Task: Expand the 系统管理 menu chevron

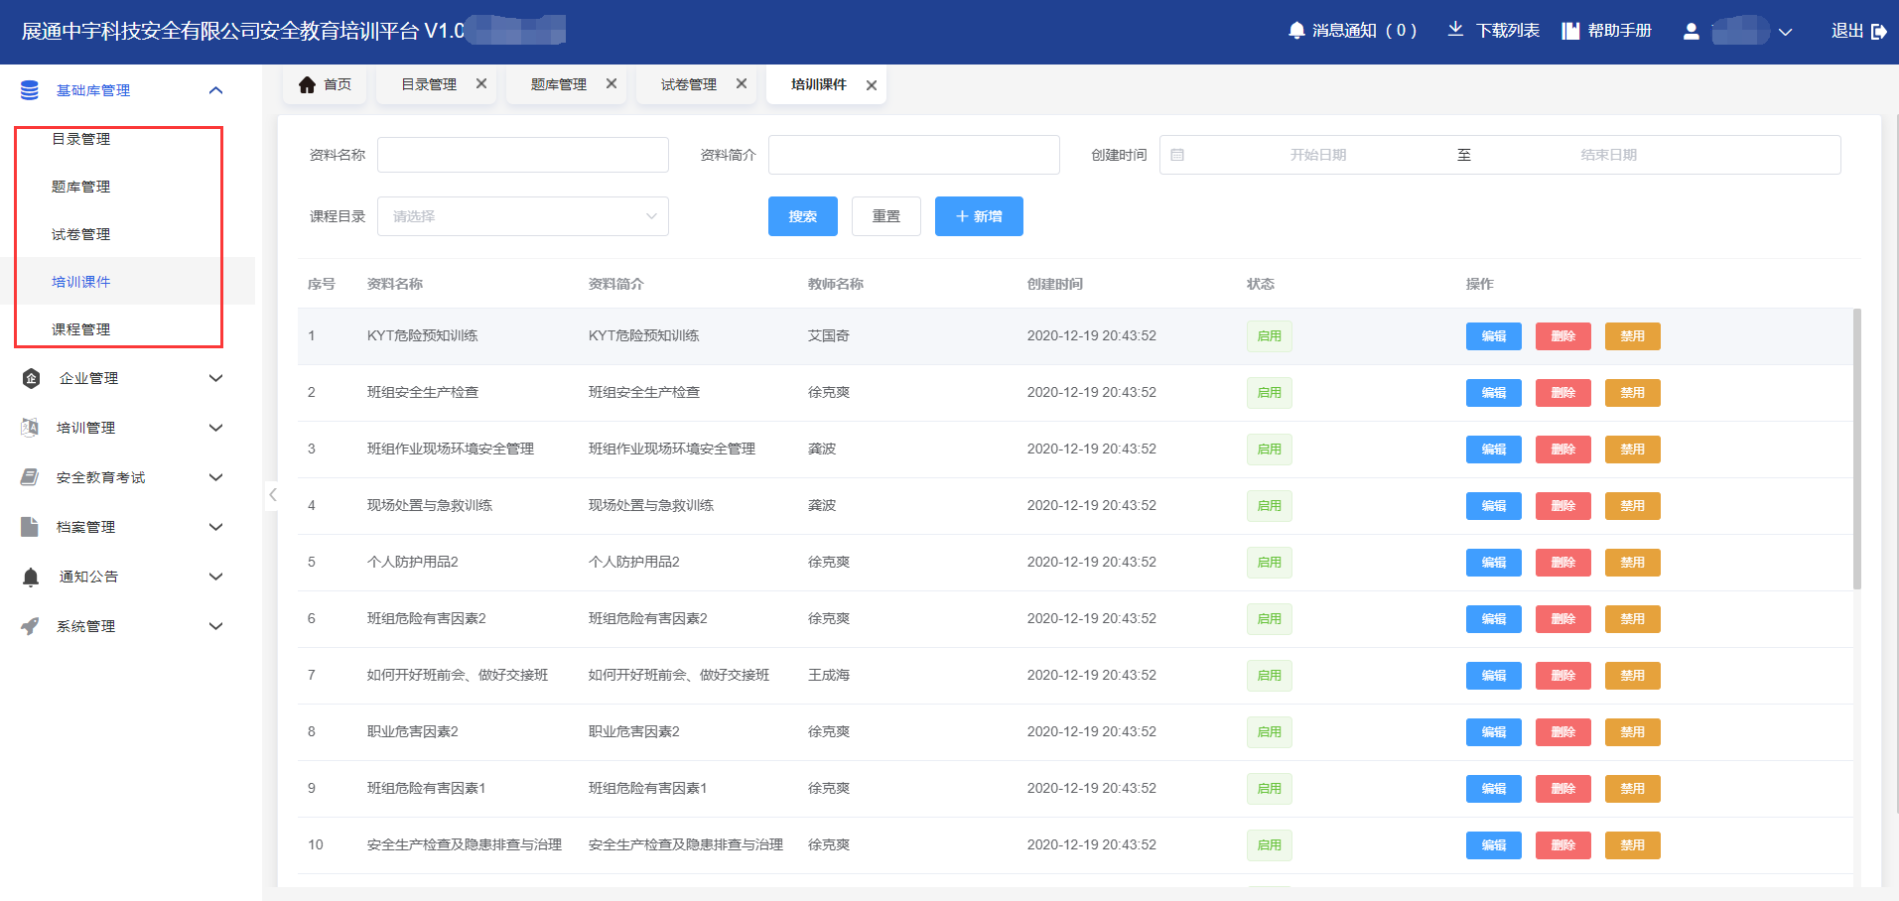Action: click(215, 626)
